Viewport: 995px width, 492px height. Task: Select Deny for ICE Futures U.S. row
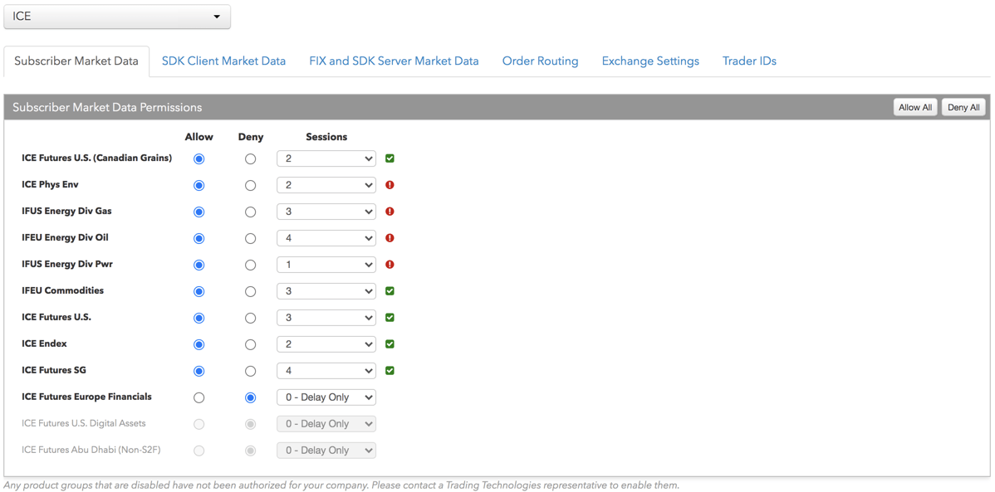pyautogui.click(x=251, y=318)
